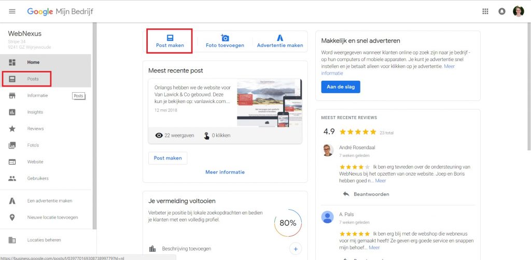Viewport: 531px width, 260px height.
Task: Click the Google Mijn Bedrijf logo
Action: pos(60,11)
